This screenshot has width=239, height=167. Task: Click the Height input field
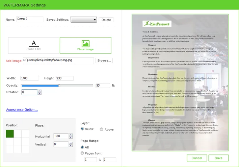click(64, 78)
